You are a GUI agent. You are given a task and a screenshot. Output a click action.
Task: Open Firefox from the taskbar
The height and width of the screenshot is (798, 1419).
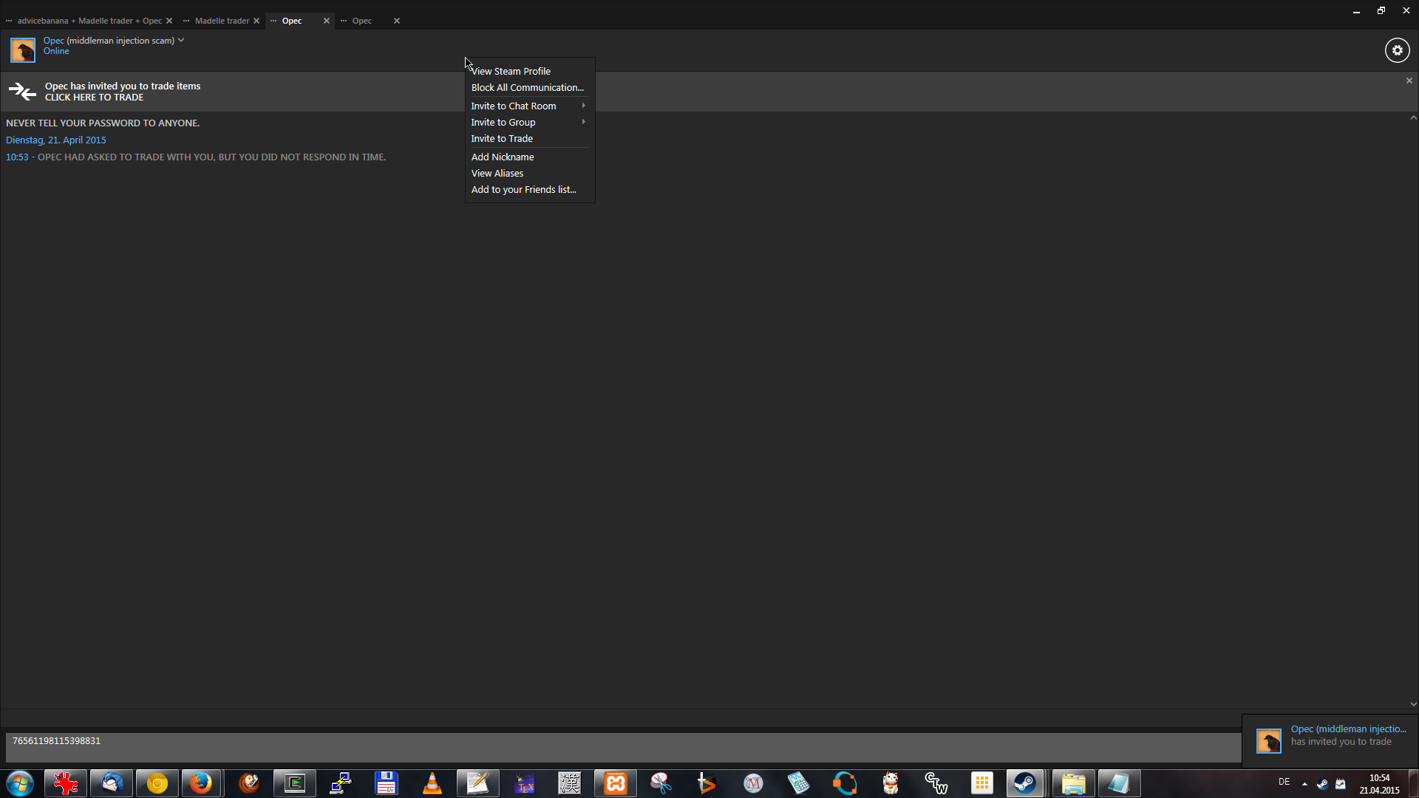click(x=201, y=783)
